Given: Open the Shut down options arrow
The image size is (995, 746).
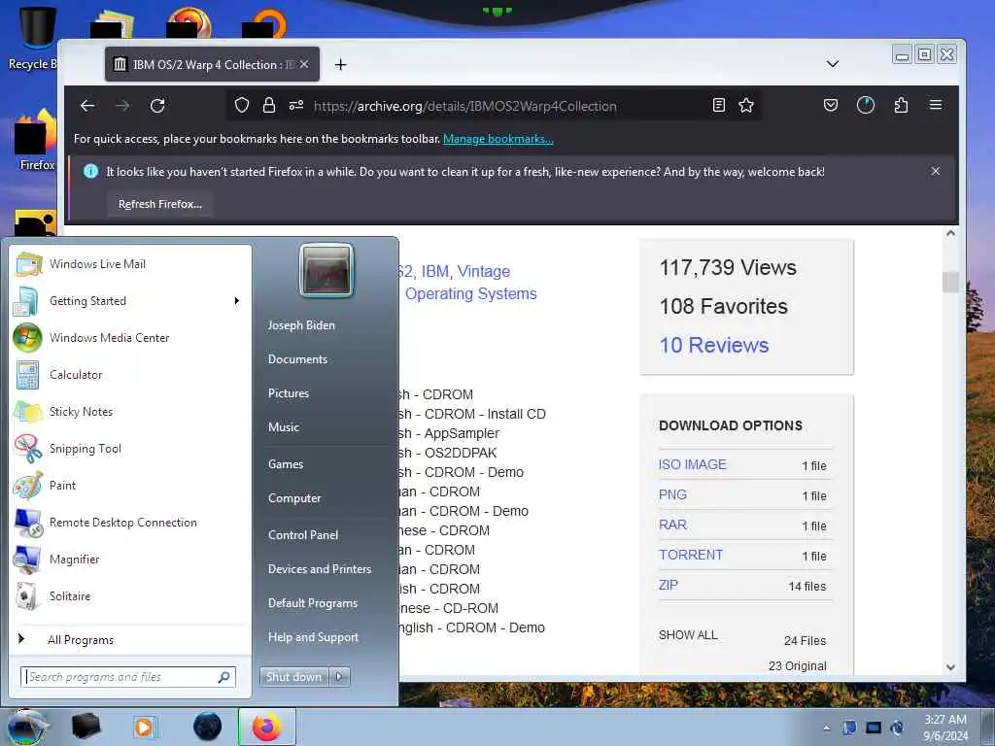Looking at the screenshot, I should (339, 677).
